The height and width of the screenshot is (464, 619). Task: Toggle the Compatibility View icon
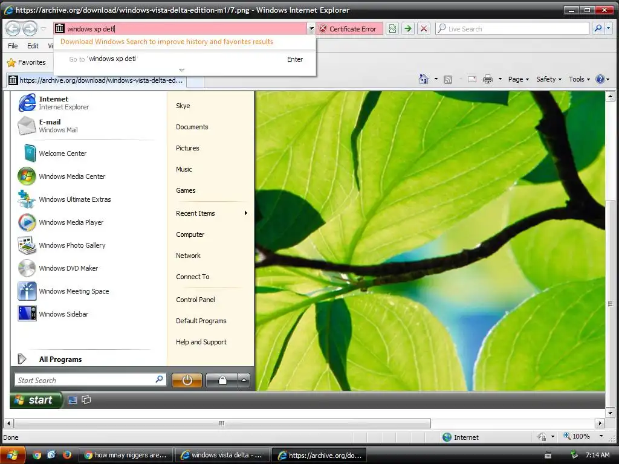tap(392, 29)
